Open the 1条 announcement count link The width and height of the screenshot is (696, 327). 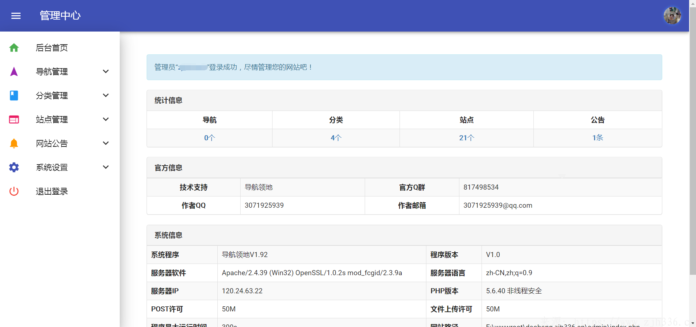[598, 138]
